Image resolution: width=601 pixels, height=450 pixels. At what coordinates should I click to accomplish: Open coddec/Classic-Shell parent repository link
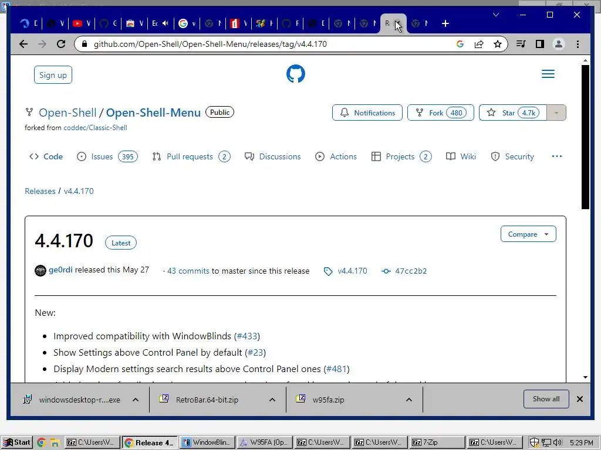click(x=95, y=128)
